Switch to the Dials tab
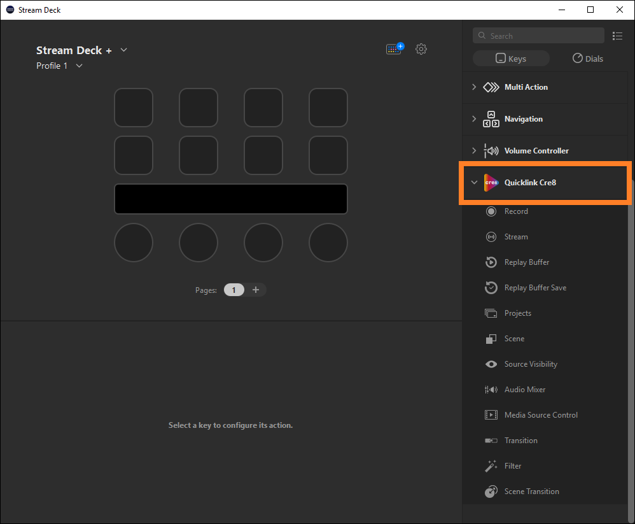 coord(588,59)
